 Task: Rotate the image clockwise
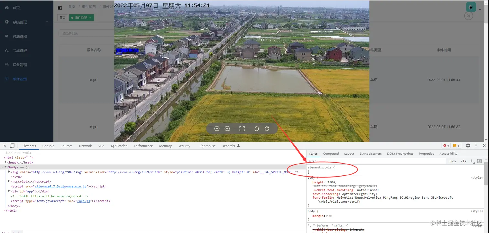(x=267, y=129)
